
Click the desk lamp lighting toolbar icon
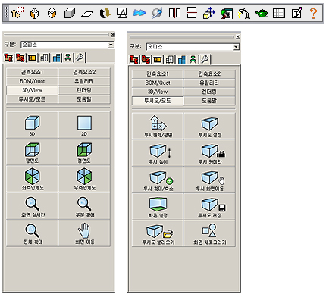[x=243, y=13]
